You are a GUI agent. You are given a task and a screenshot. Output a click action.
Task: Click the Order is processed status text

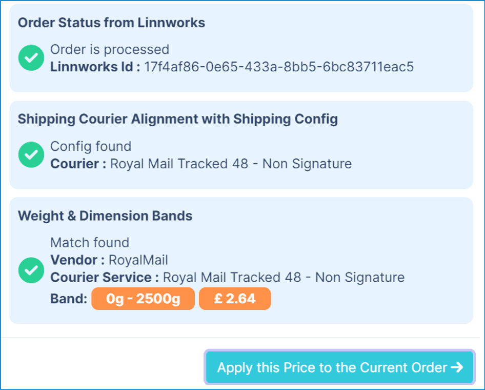(110, 50)
